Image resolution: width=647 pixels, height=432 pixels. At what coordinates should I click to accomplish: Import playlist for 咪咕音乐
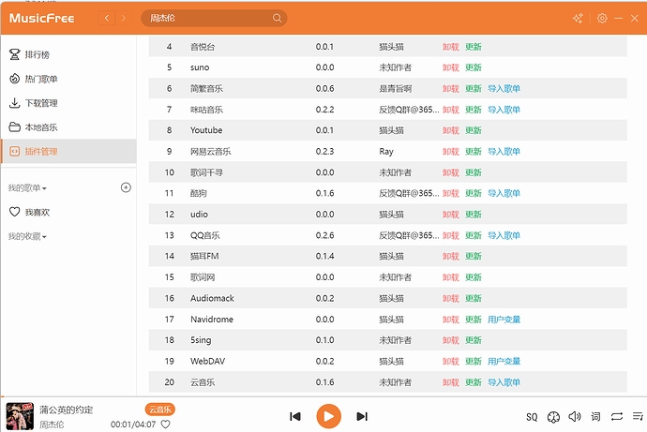pos(504,110)
